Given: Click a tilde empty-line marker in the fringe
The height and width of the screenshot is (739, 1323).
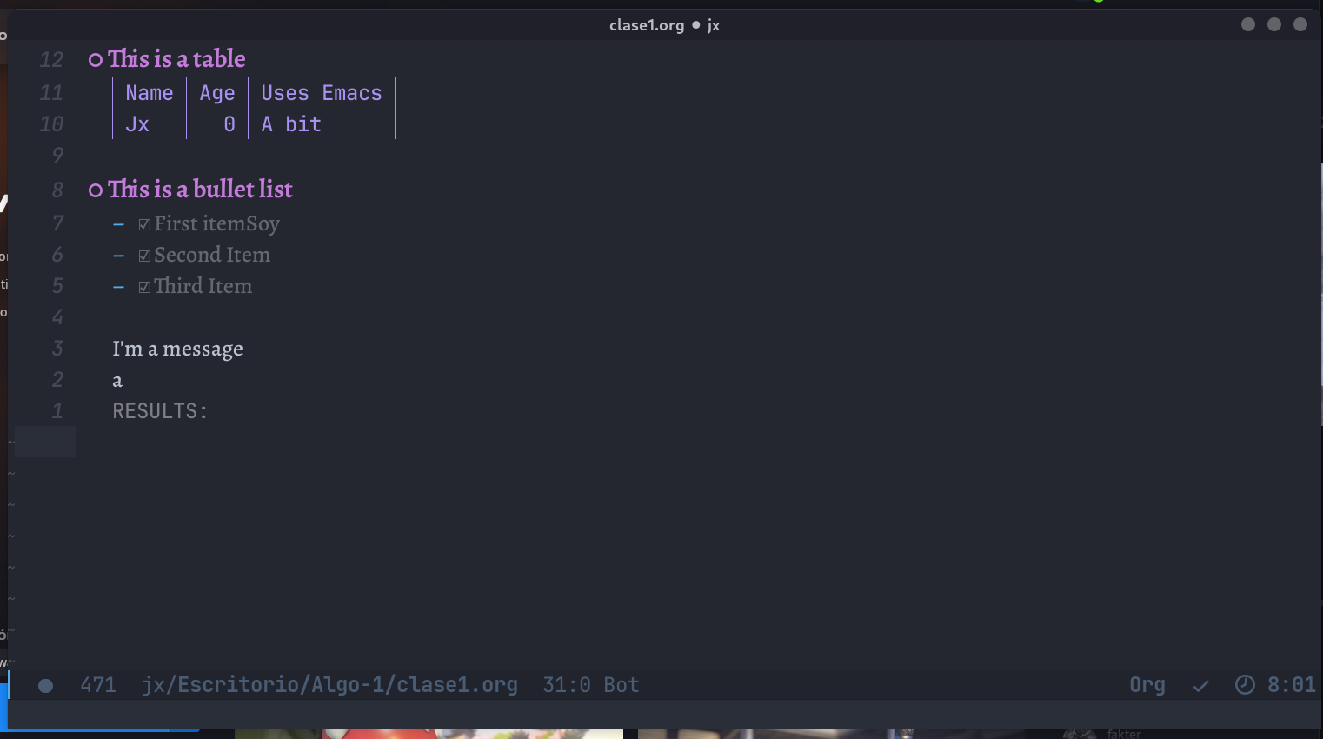Looking at the screenshot, I should (10, 474).
